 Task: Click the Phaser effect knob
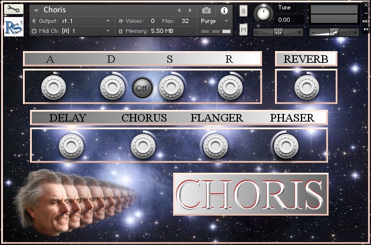coord(284,145)
